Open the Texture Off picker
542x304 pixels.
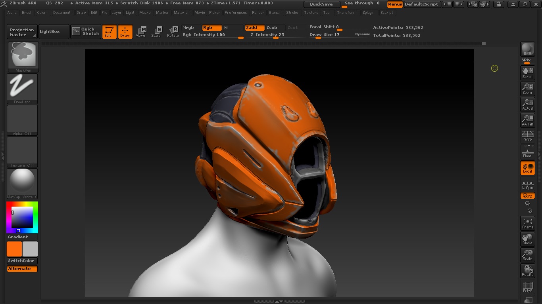point(22,152)
